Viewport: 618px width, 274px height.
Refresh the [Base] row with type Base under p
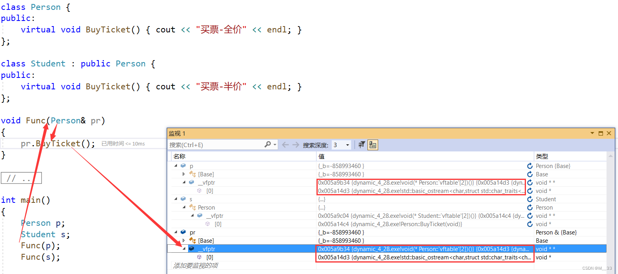click(x=530, y=174)
